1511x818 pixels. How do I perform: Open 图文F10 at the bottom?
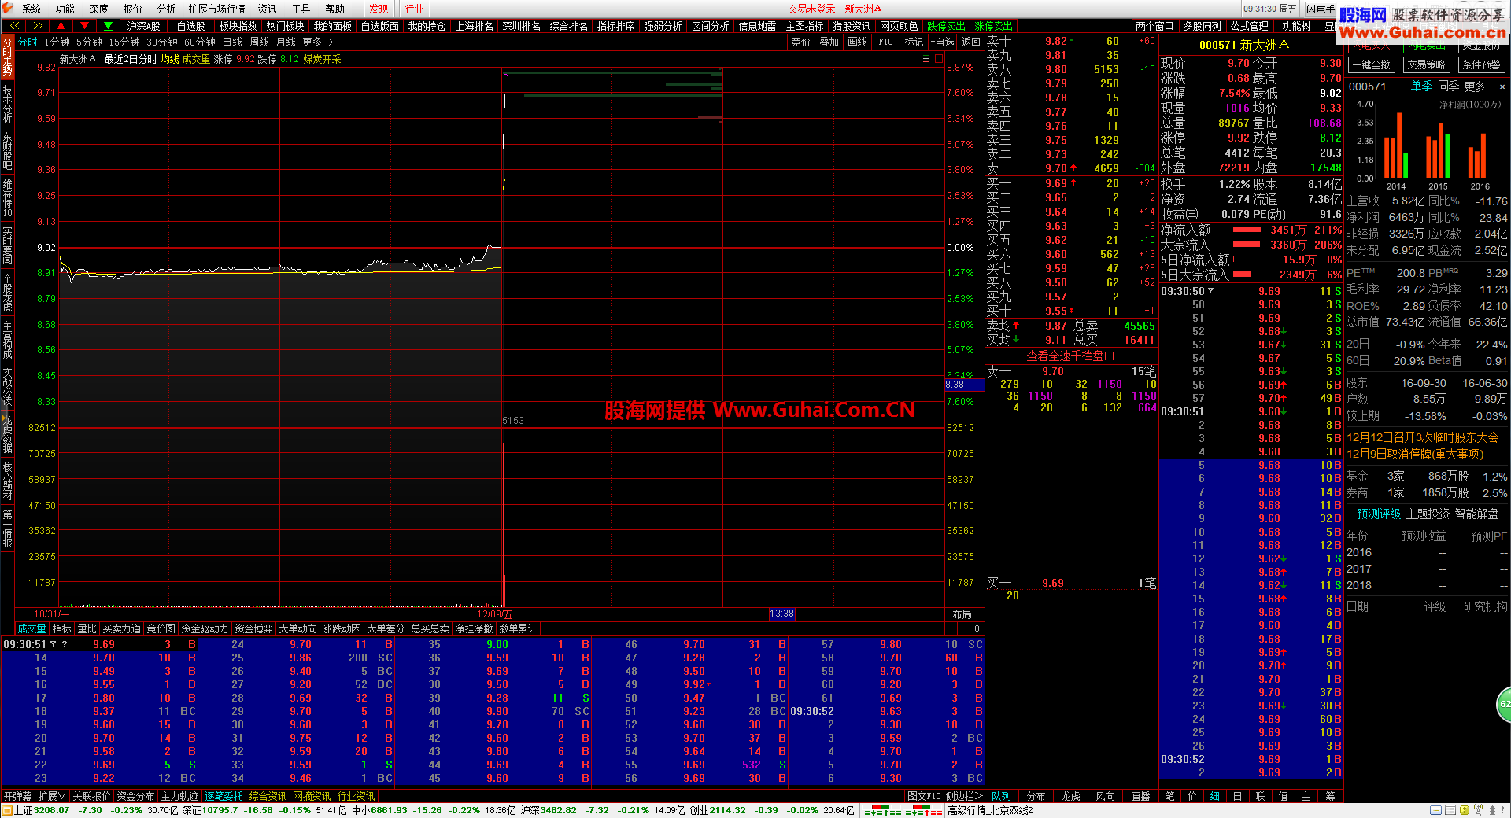[924, 796]
